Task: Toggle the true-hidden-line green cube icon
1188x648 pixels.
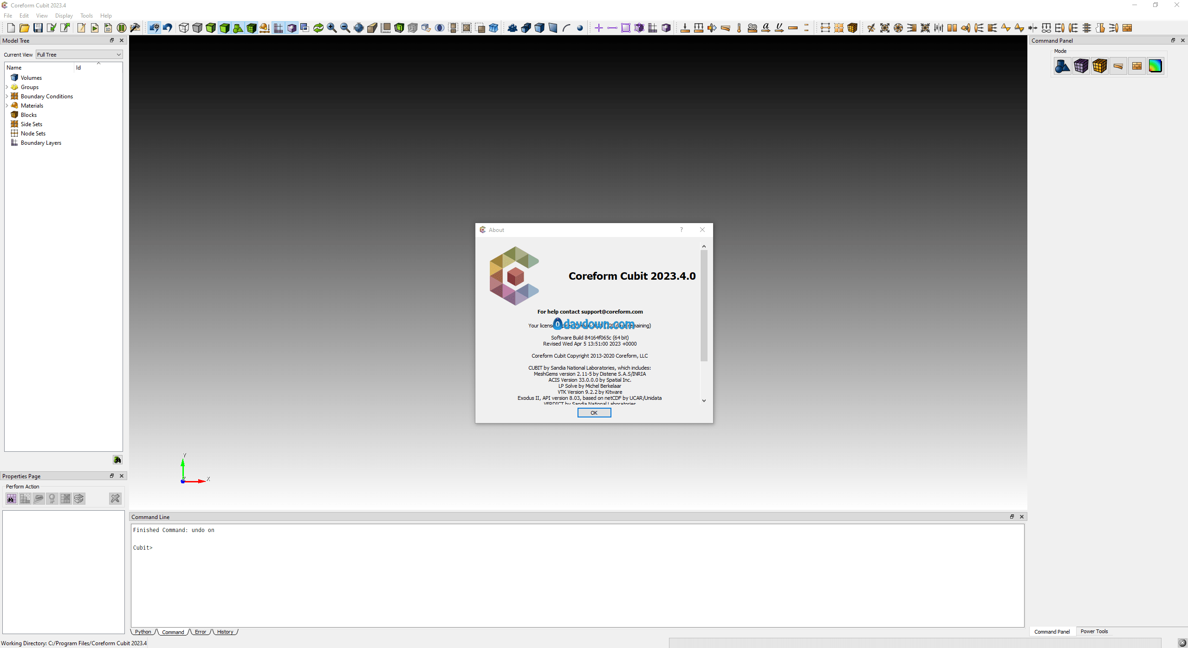Action: (211, 28)
